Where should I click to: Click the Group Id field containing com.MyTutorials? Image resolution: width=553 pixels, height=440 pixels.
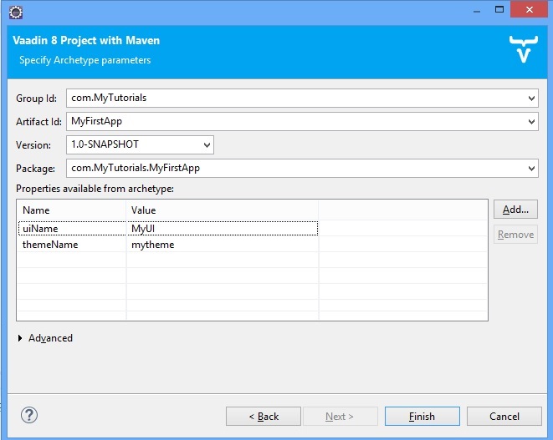302,99
